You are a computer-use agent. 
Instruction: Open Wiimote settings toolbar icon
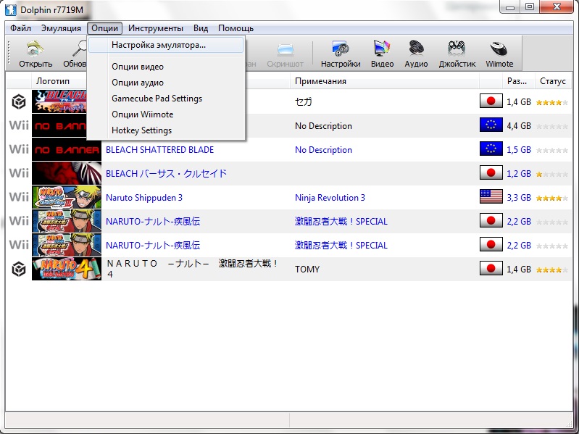pos(499,54)
